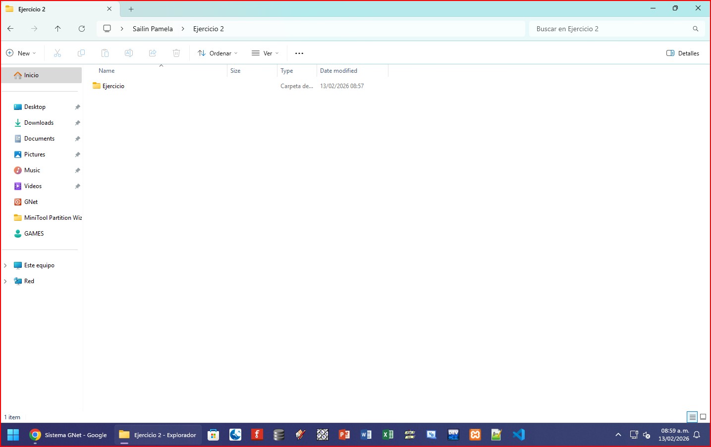Click the Back navigation arrow
Viewport: 711px width, 447px height.
point(10,29)
